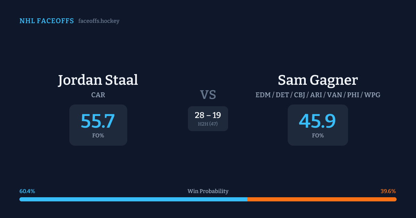Select the Jordan Staal player name
The height and width of the screenshot is (218, 416).
coord(98,80)
